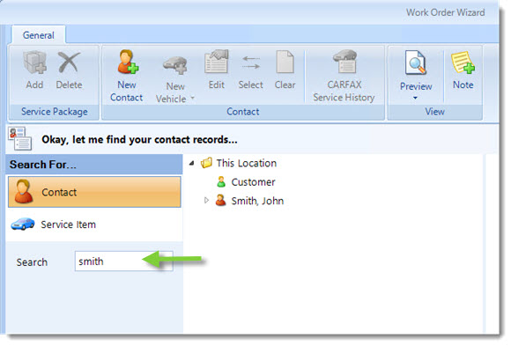Image resolution: width=511 pixels, height=346 pixels.
Task: Click the red person icon beside Smith, John
Action: pyautogui.click(x=220, y=201)
